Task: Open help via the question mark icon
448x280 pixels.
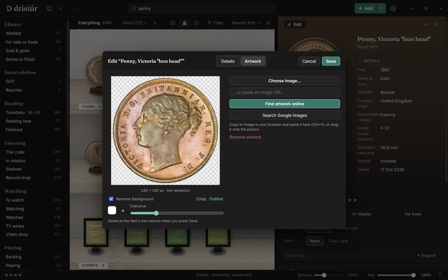Action: coord(440,275)
